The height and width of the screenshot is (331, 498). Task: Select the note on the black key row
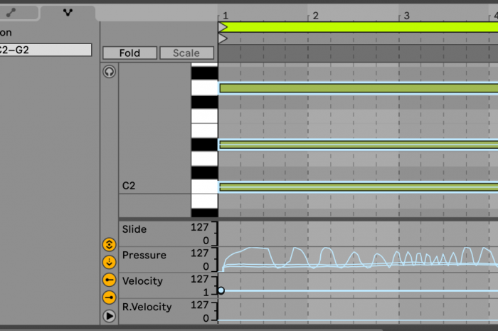359,145
